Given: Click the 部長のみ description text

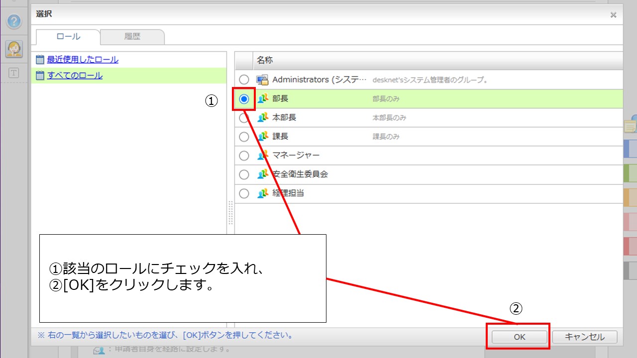Looking at the screenshot, I should point(386,99).
